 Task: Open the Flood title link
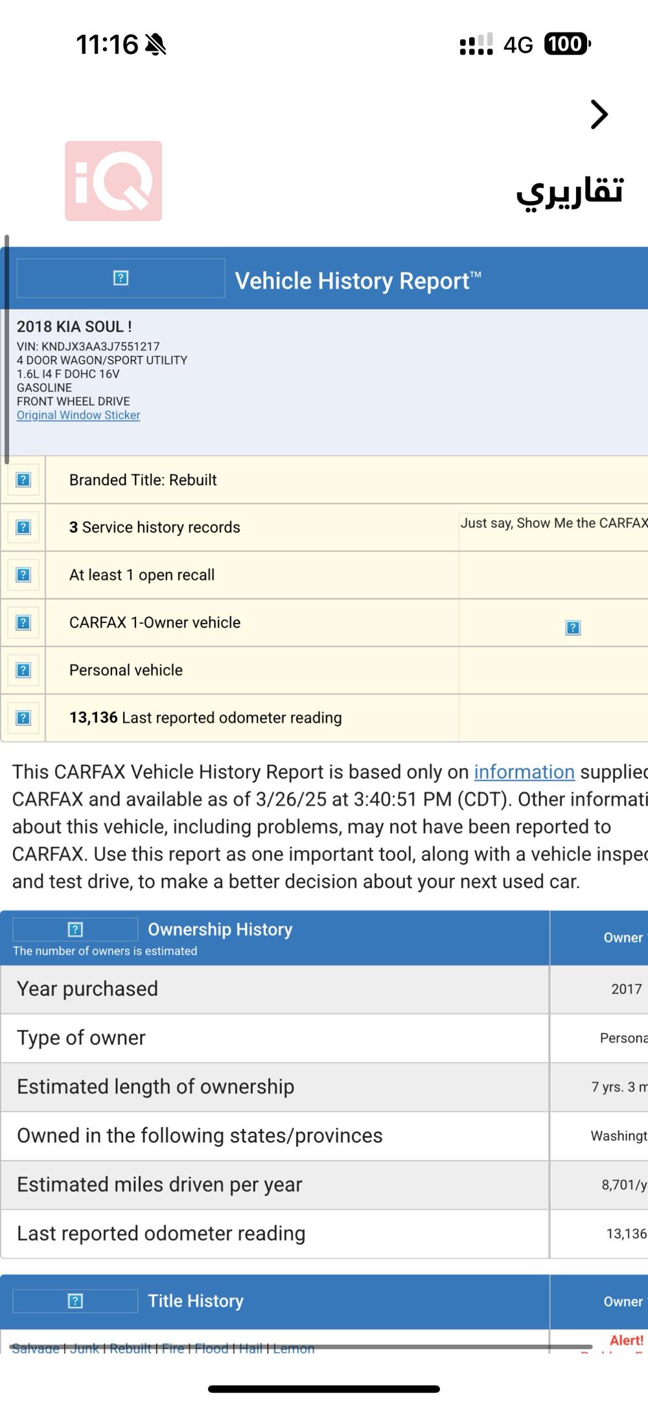point(212,1349)
